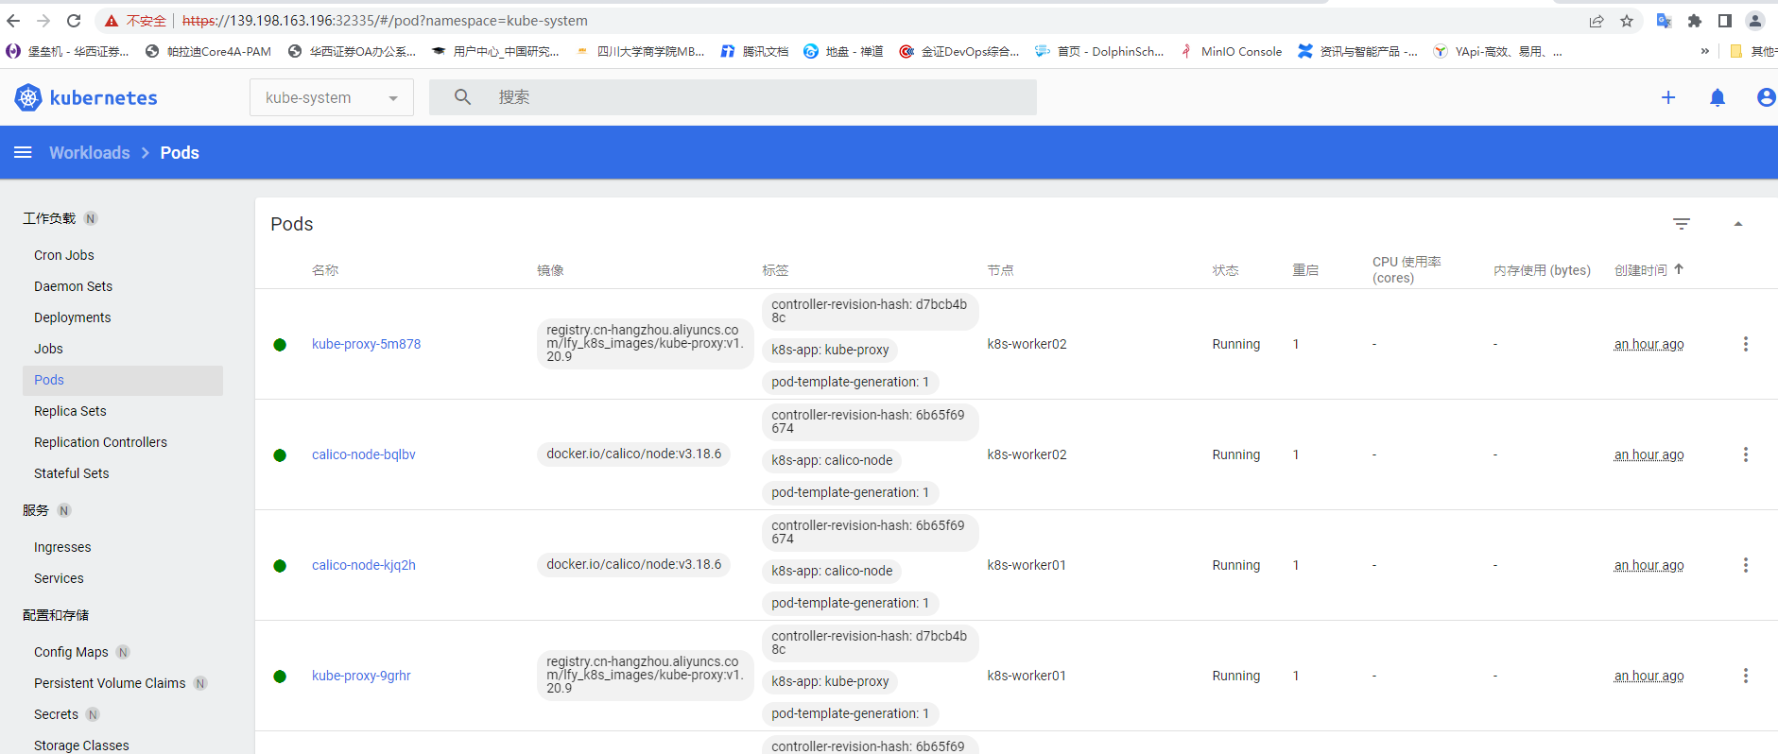Click green status dot of calico-node-bqlbv

(x=280, y=455)
